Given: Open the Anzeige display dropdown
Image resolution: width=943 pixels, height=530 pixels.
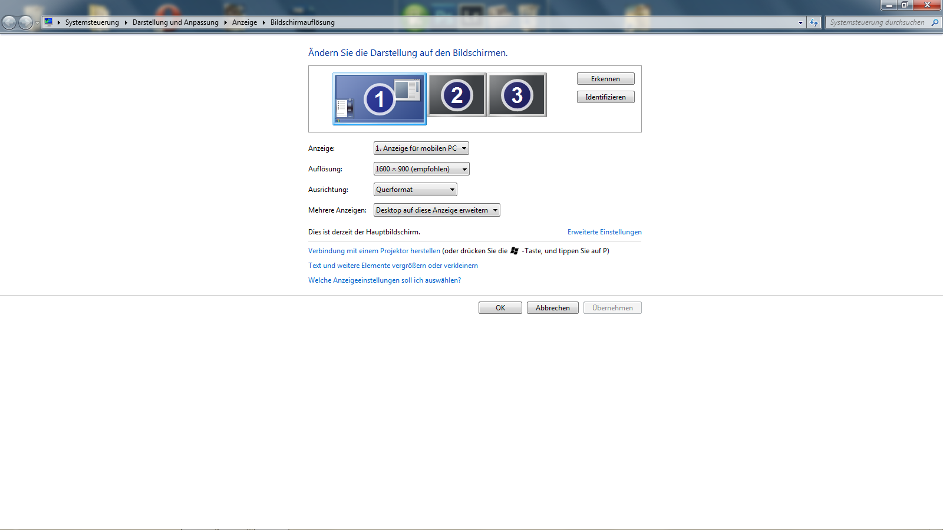Looking at the screenshot, I should point(421,148).
